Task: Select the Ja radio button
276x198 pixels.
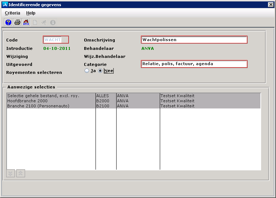Action: pyautogui.click(x=87, y=71)
